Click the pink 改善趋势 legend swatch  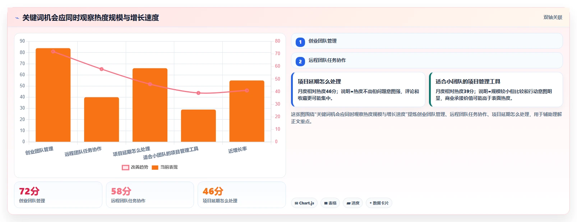click(125, 168)
